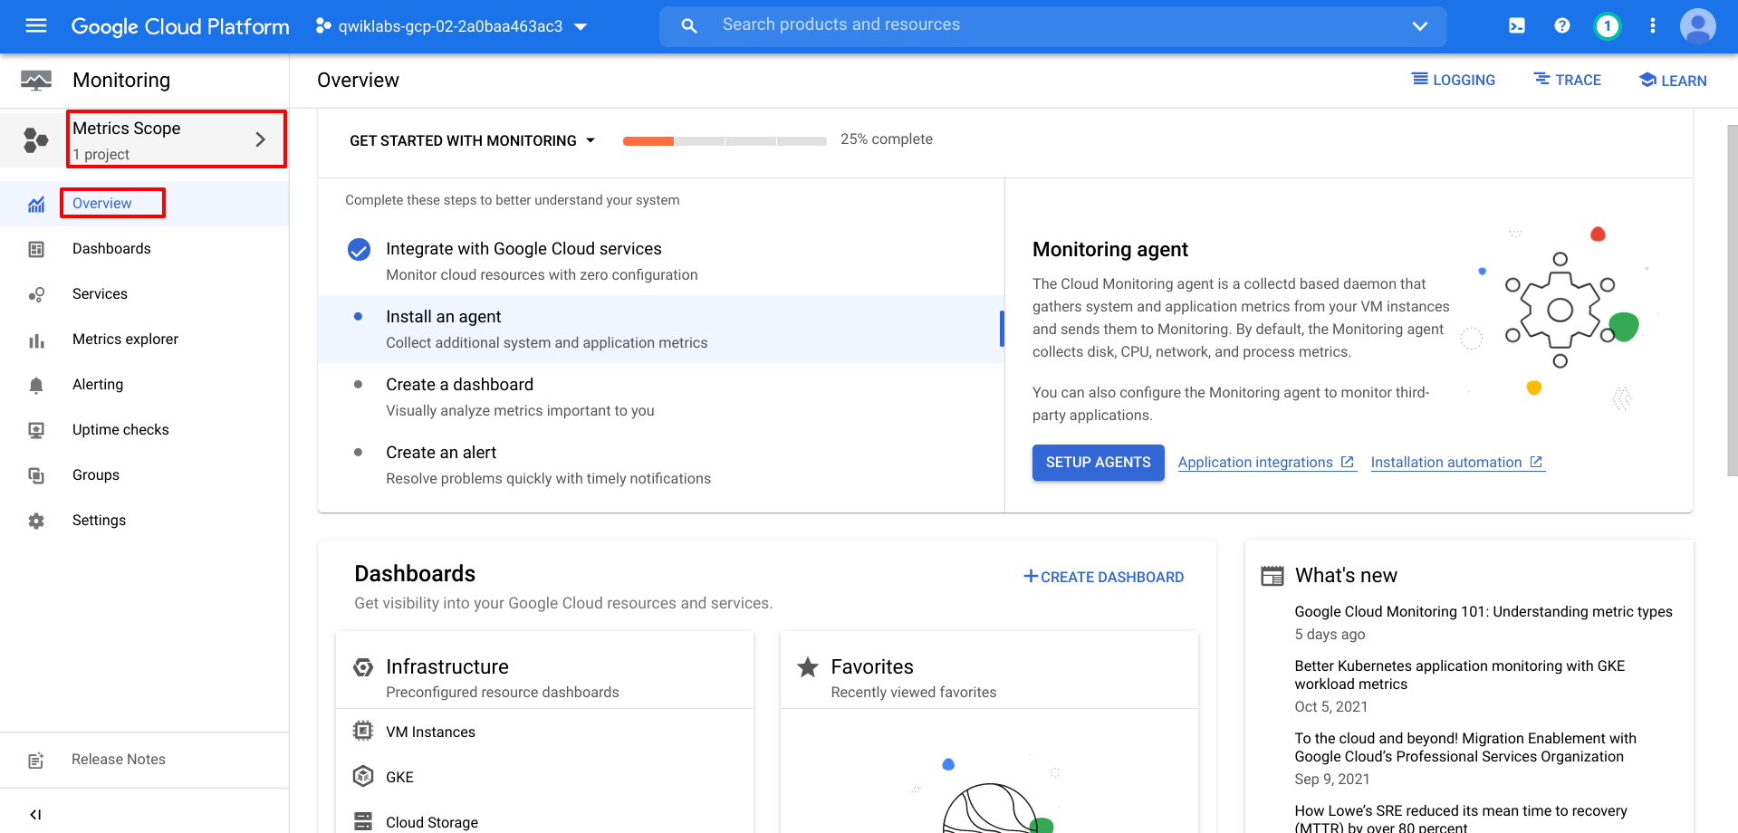Click the 25% complete progress bar
The width and height of the screenshot is (1738, 833).
(x=725, y=140)
